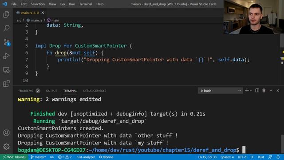This screenshot has width=284, height=160.
Task: Click the rust-analyzer status item
Action: 86,157
